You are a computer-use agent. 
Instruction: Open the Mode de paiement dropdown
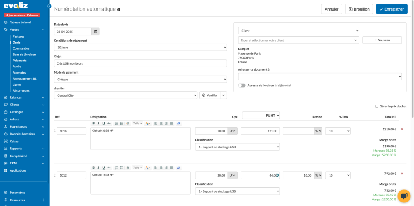click(x=140, y=80)
